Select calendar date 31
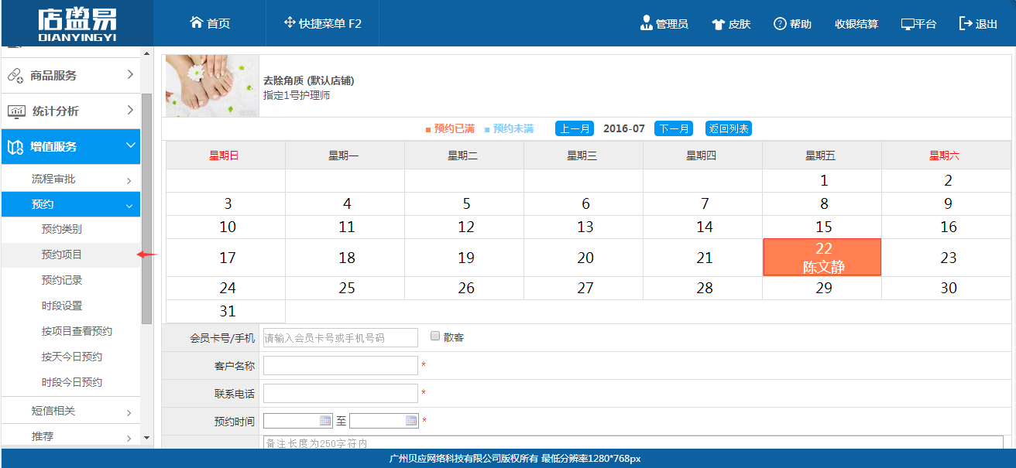1016x468 pixels. (227, 312)
